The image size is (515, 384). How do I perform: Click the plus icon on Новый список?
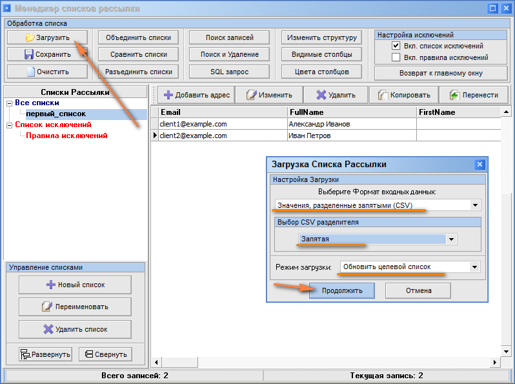(51, 285)
